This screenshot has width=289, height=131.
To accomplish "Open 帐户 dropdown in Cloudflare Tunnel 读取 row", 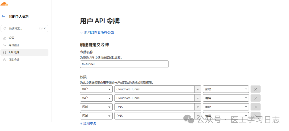I will pos(96,89).
